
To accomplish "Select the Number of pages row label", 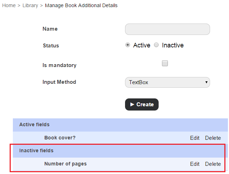I will (x=65, y=164).
